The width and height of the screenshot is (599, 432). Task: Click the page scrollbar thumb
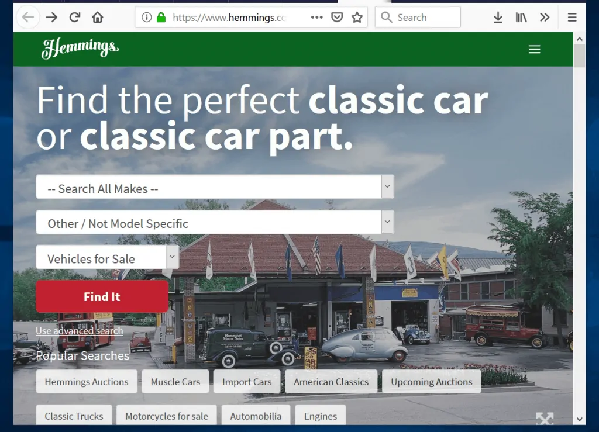579,56
